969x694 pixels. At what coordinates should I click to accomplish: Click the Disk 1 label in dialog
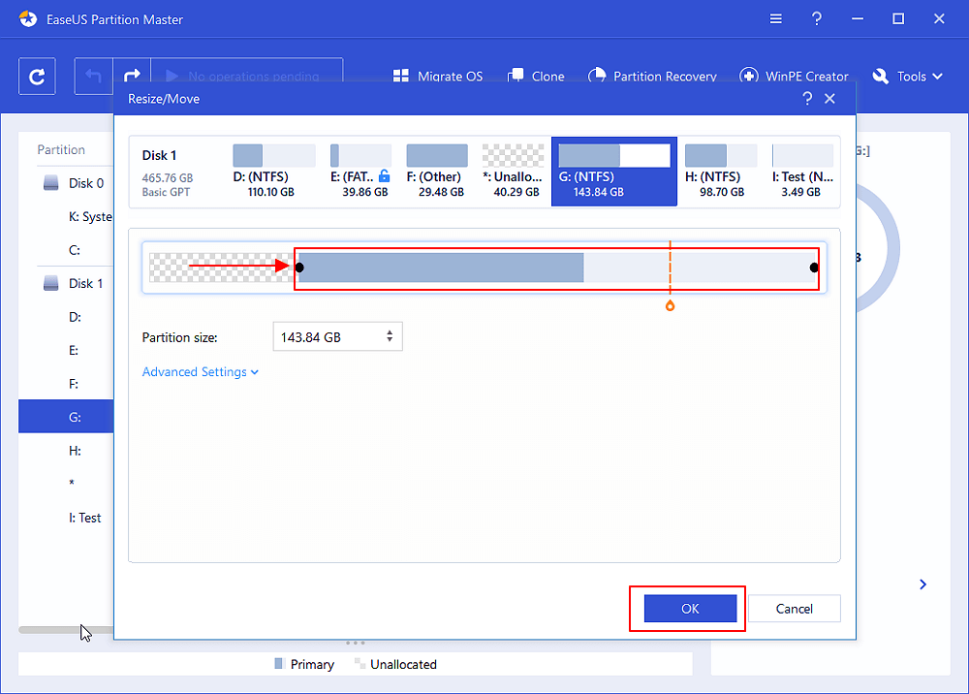[x=159, y=155]
